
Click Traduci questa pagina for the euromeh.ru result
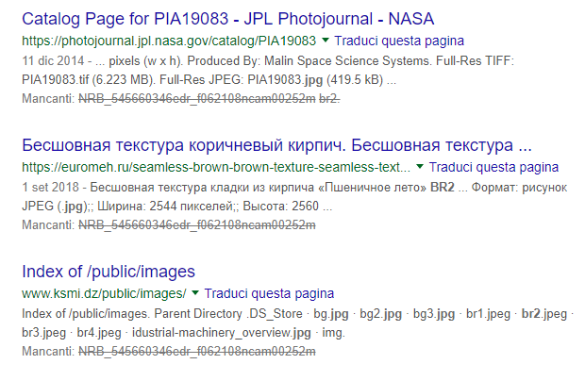point(493,167)
